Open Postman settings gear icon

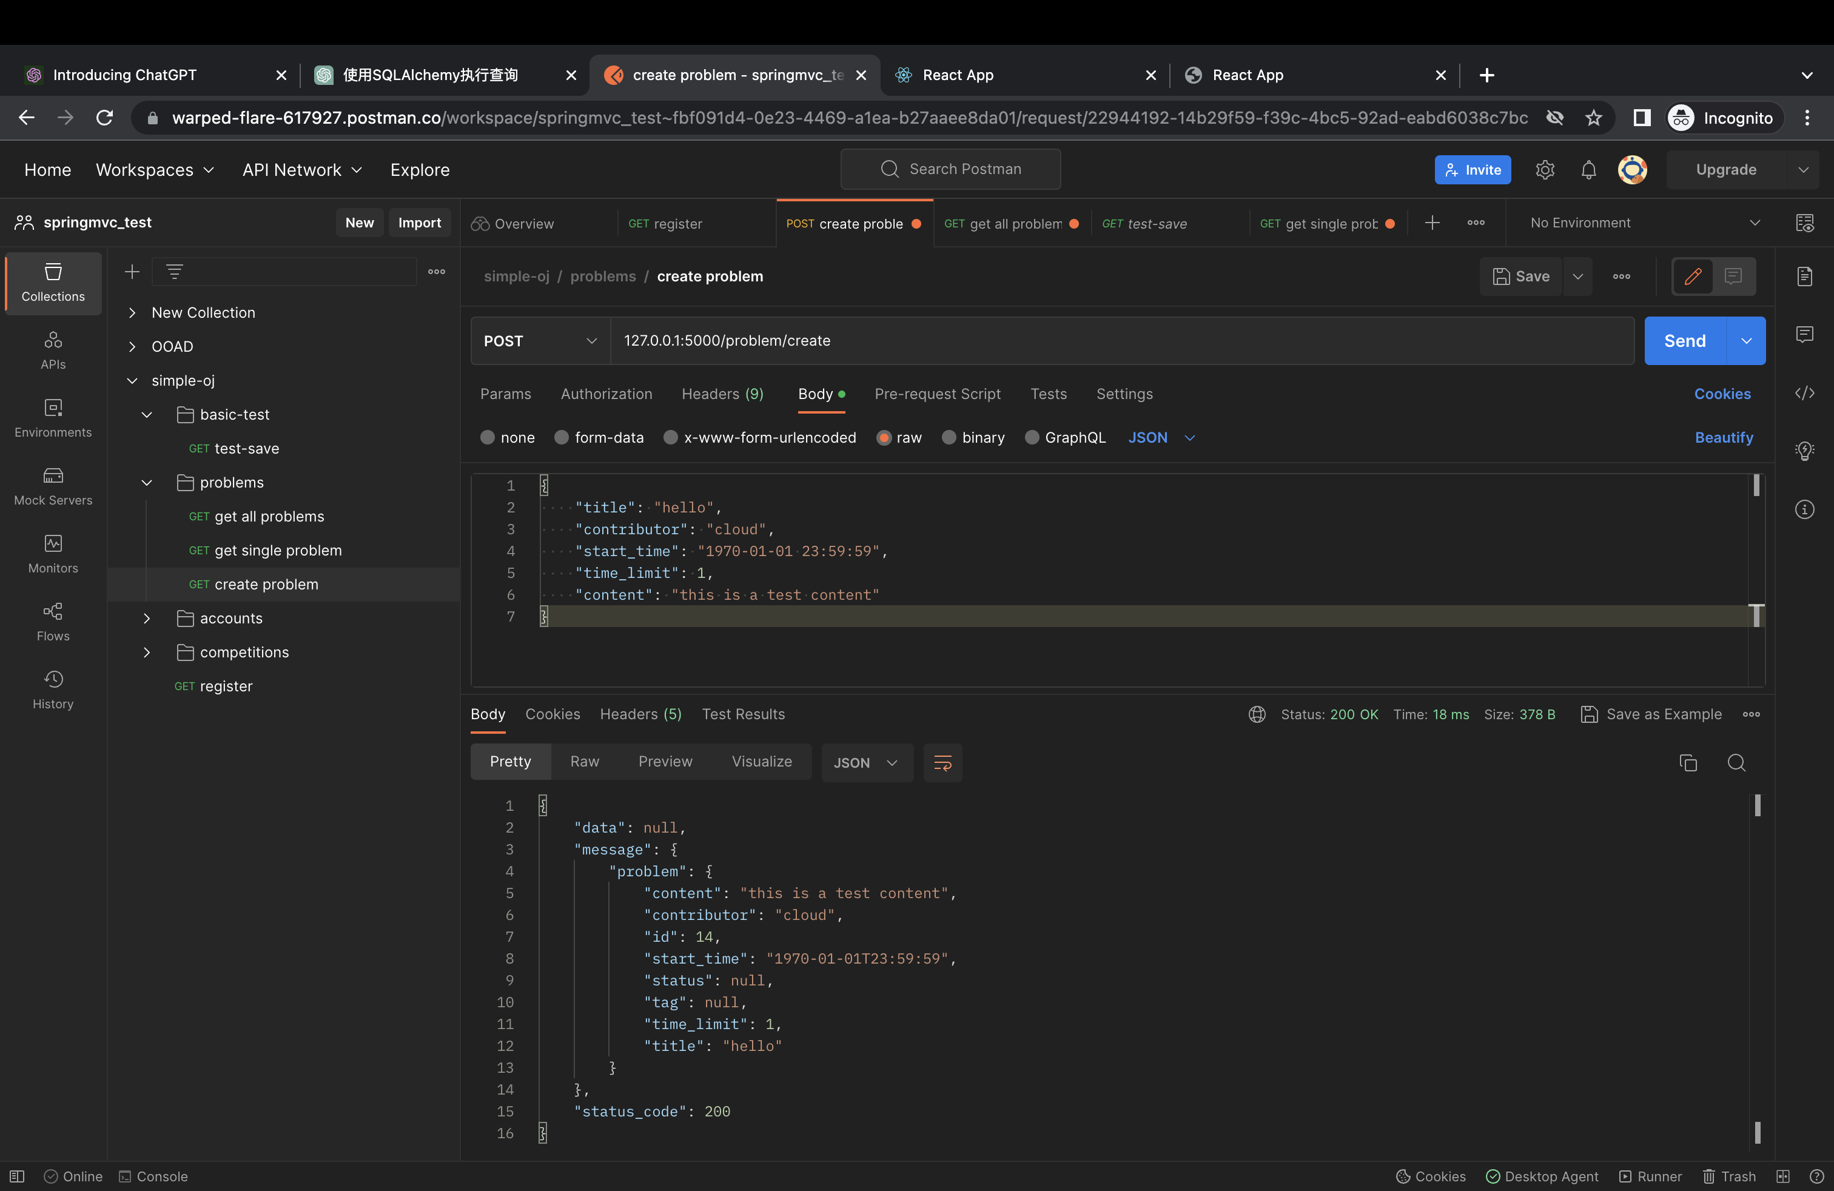(x=1545, y=169)
